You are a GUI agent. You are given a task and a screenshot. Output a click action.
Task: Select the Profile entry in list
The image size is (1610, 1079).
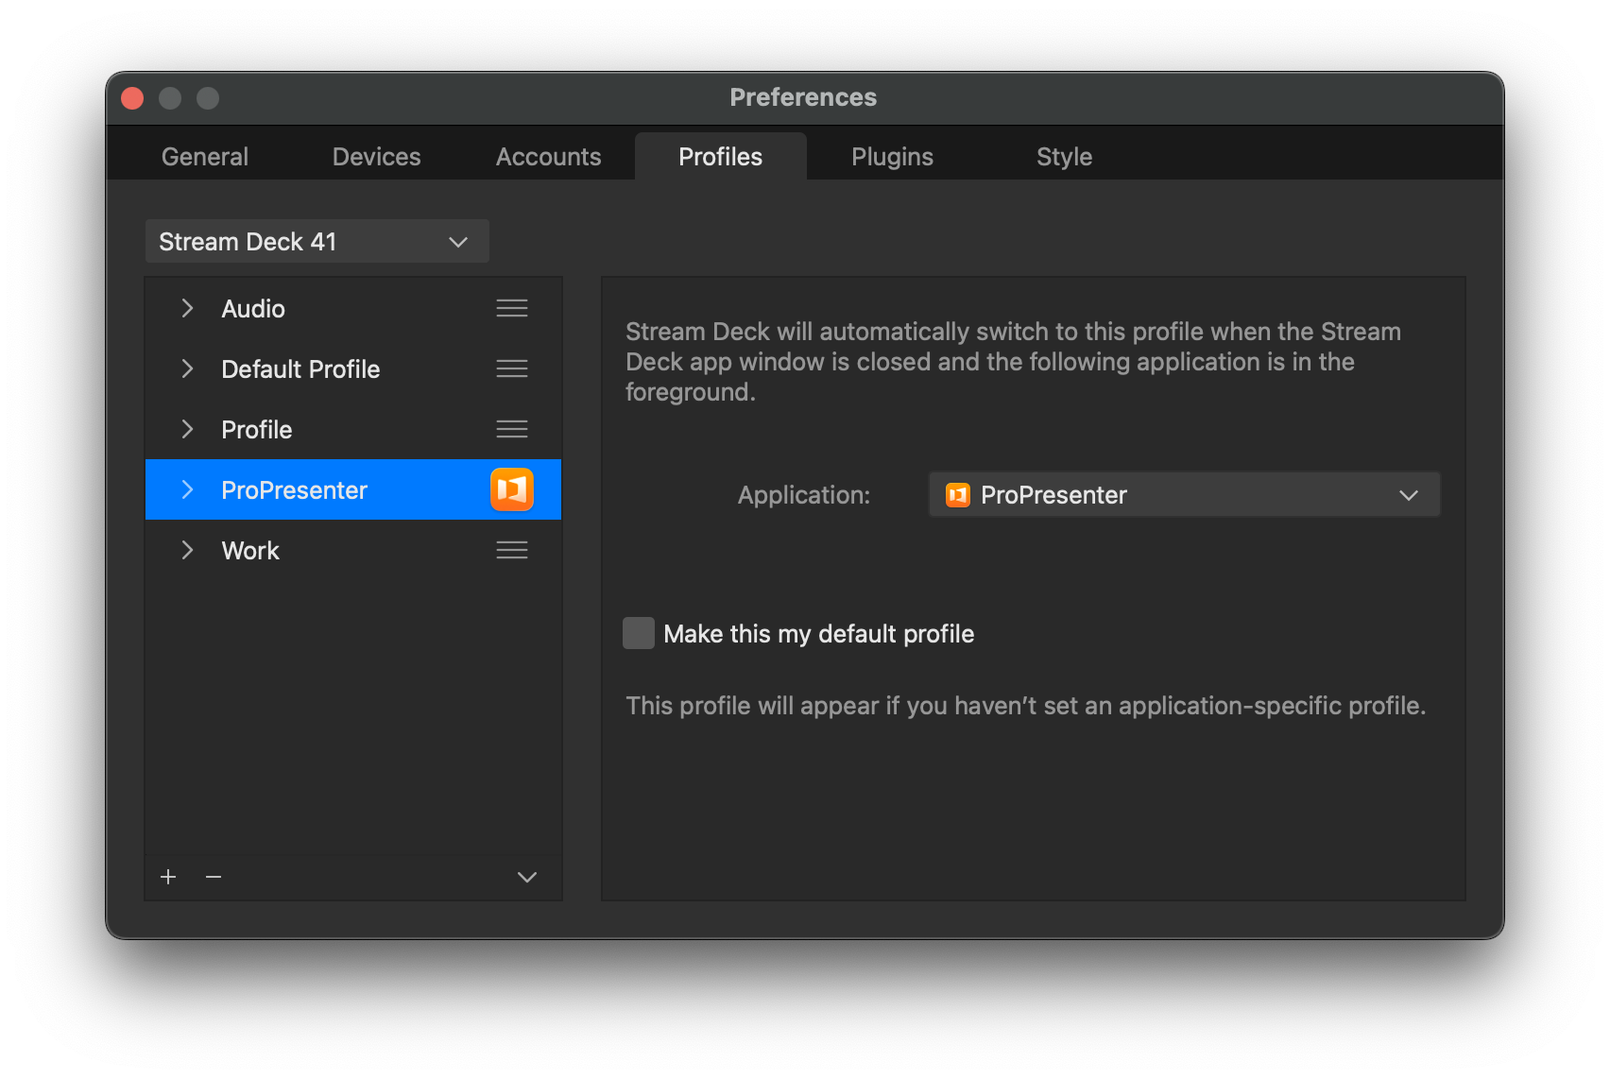(x=353, y=429)
